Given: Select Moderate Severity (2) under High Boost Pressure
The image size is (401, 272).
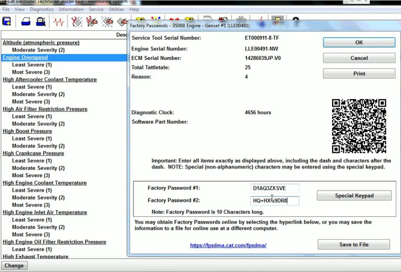Looking at the screenshot, I should [38, 146].
